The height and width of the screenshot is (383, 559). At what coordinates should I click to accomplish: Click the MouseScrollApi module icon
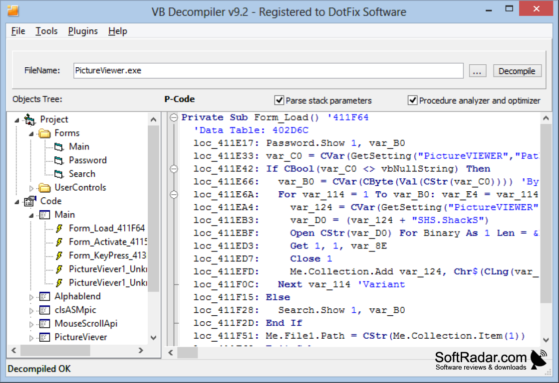point(44,324)
